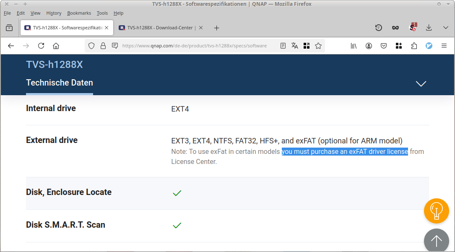
Task: Open the Bookmarks menu
Action: (x=79, y=13)
